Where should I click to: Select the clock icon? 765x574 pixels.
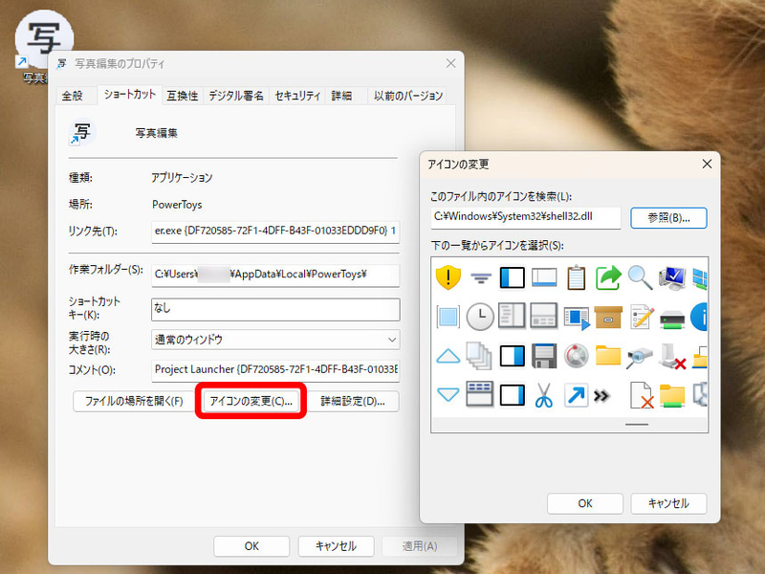pos(480,318)
